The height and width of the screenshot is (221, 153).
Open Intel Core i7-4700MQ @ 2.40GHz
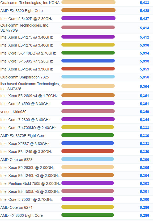tap(28, 128)
